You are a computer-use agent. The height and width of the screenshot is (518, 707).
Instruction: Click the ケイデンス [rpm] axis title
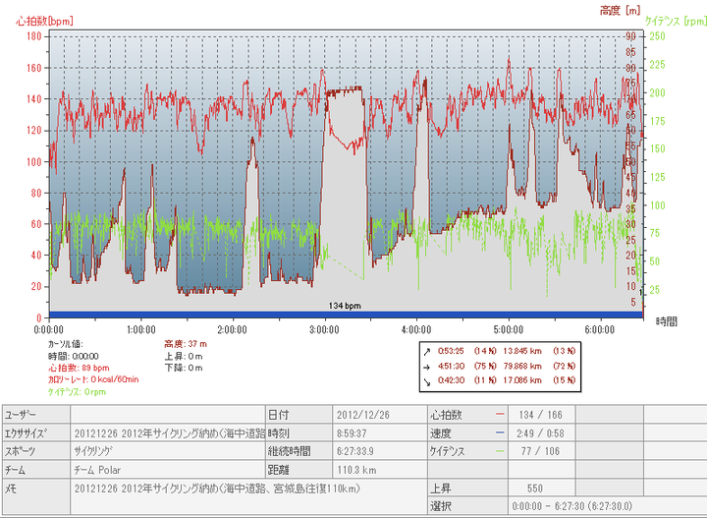click(x=676, y=21)
